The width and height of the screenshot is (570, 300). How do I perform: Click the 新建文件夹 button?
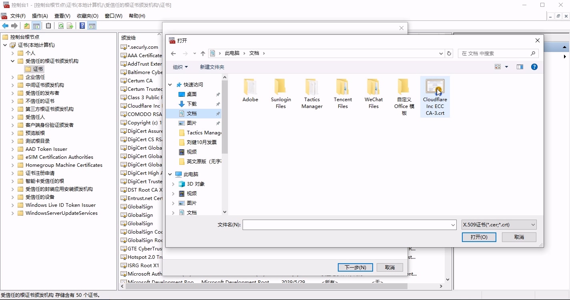[212, 67]
